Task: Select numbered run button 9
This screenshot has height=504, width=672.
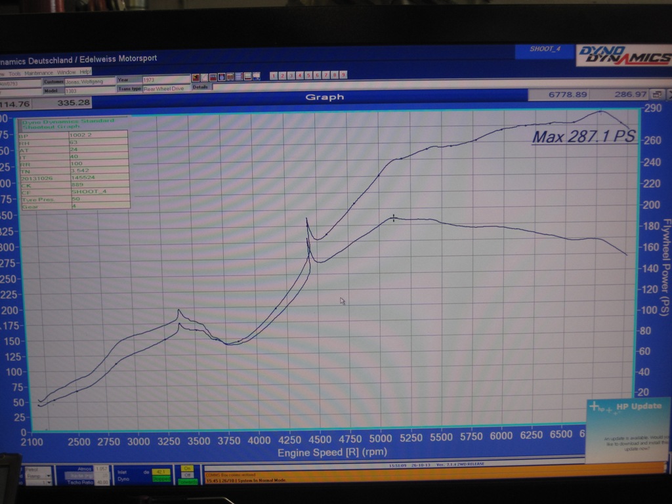Action: [343, 75]
